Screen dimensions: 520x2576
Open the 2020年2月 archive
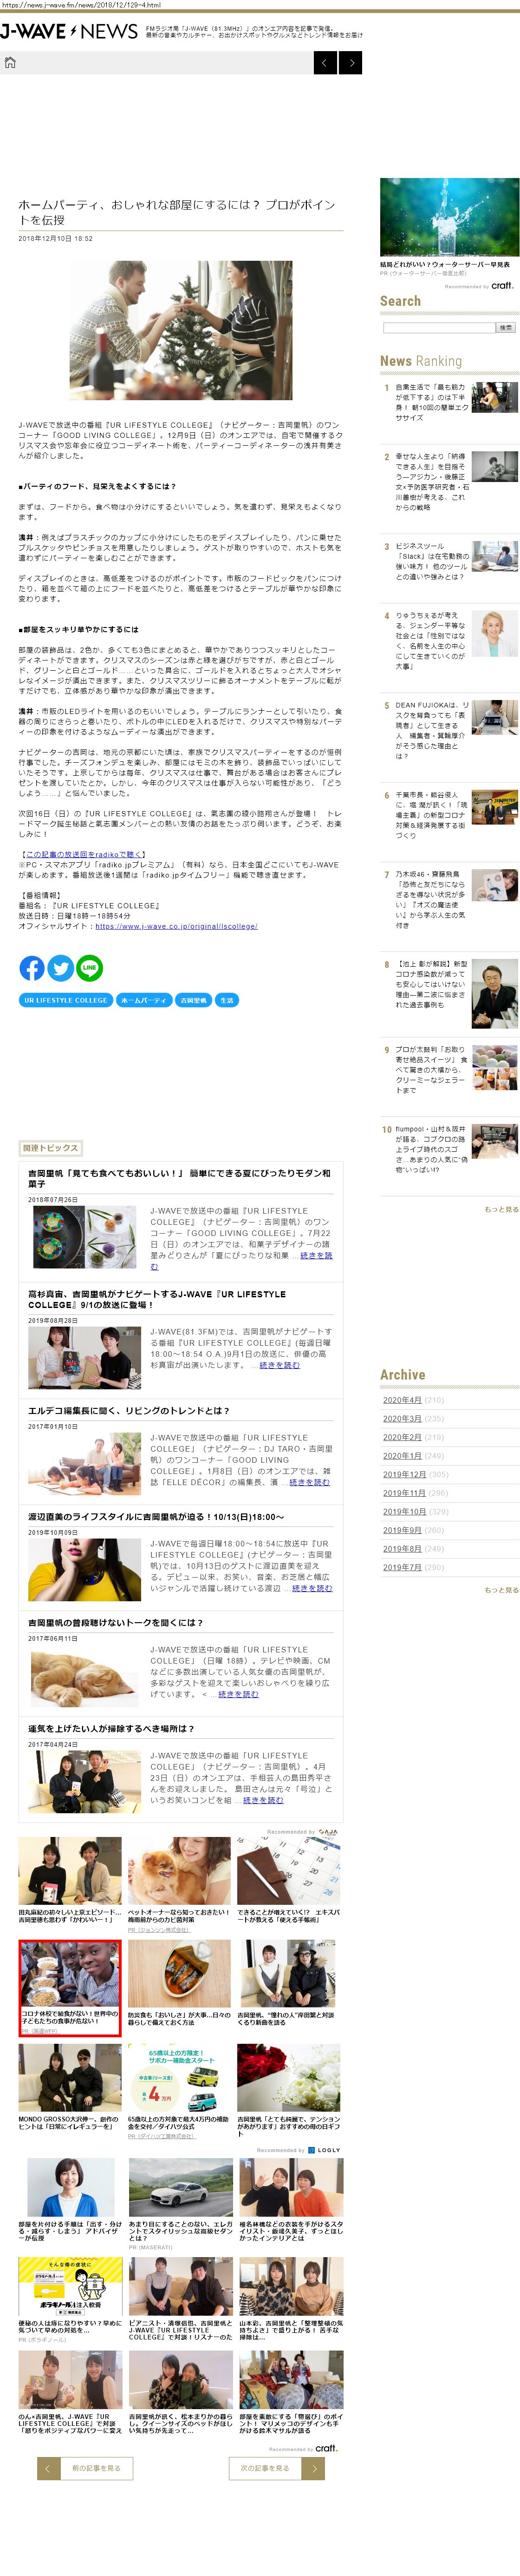tap(402, 1437)
